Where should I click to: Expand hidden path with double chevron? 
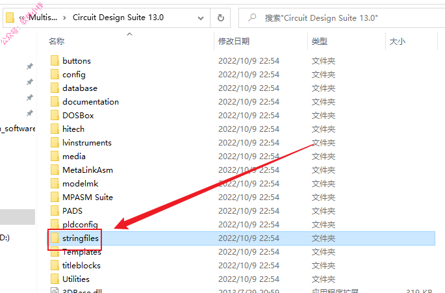pos(21,18)
